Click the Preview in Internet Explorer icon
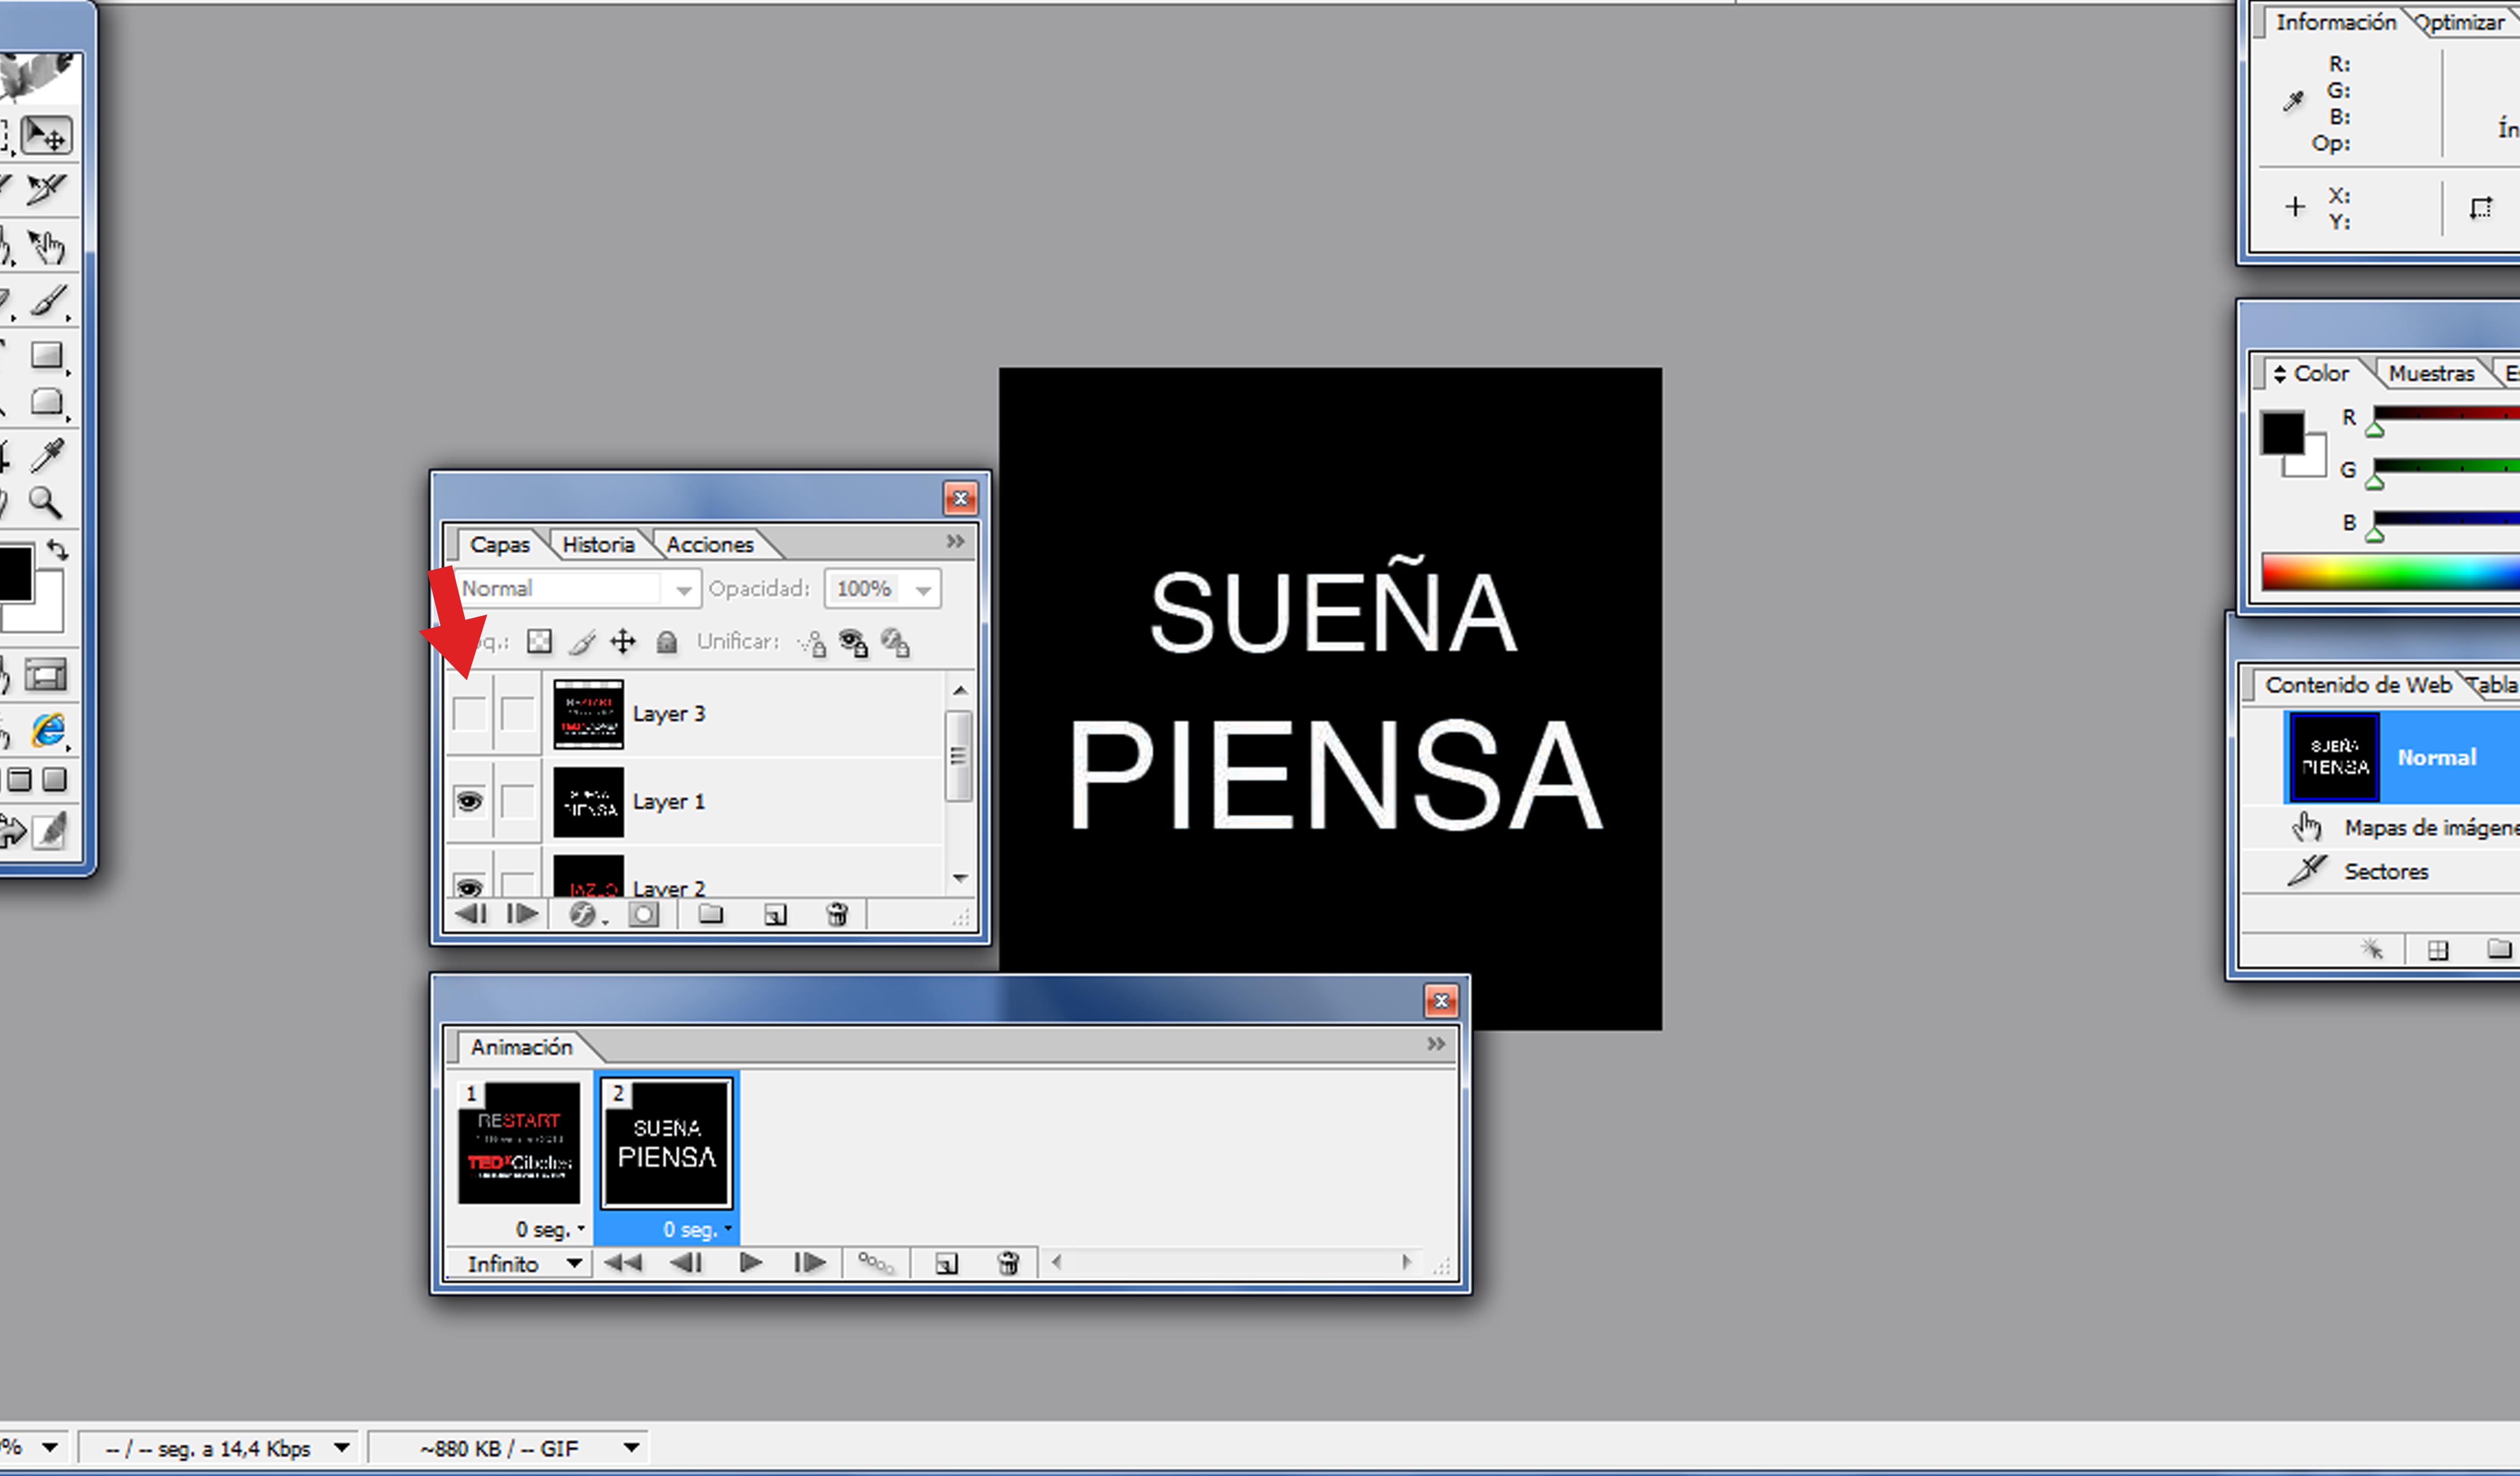The height and width of the screenshot is (1476, 2520). pyautogui.click(x=47, y=730)
